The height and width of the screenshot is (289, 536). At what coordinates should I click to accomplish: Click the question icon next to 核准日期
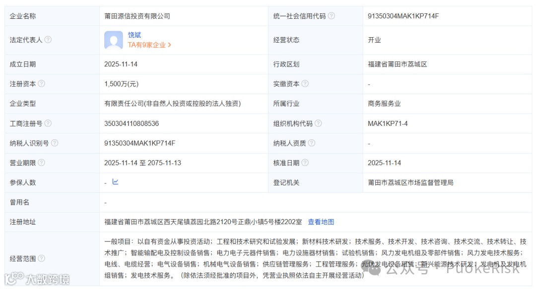pyautogui.click(x=306, y=162)
